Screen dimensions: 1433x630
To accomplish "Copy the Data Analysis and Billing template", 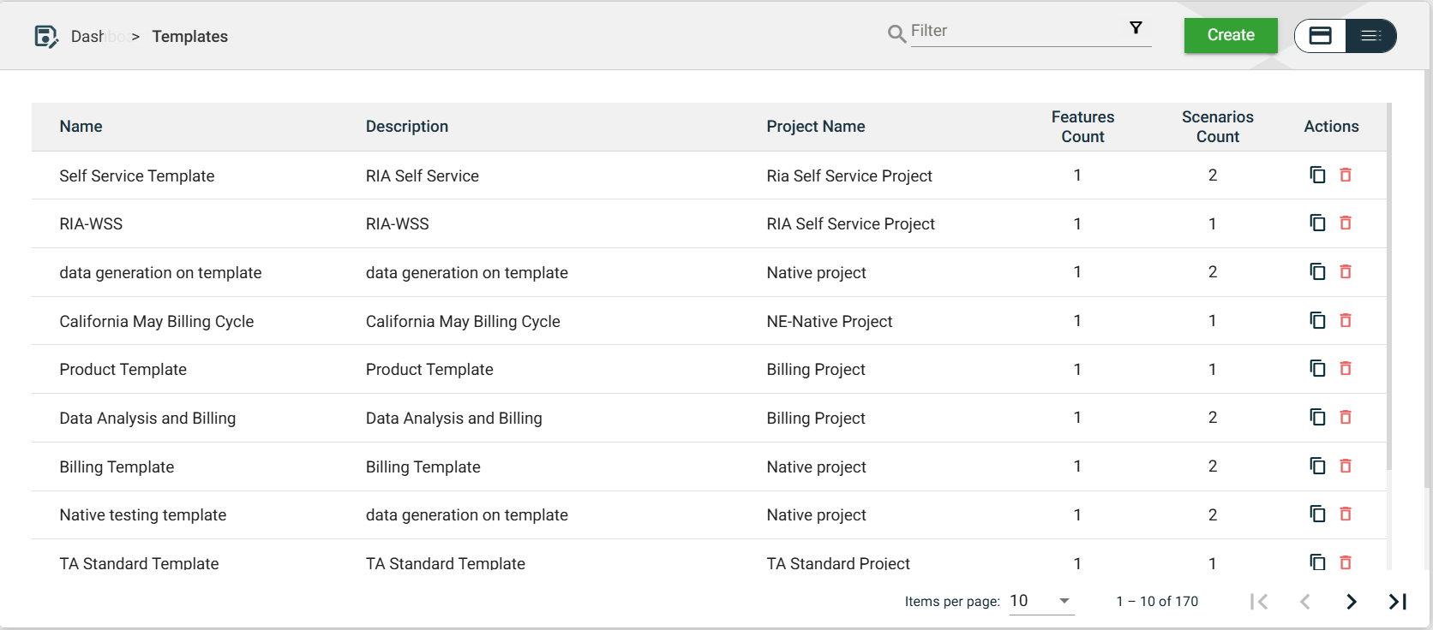I will pyautogui.click(x=1317, y=417).
